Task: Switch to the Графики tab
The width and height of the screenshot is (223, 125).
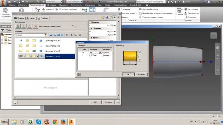Action: [x=43, y=18]
